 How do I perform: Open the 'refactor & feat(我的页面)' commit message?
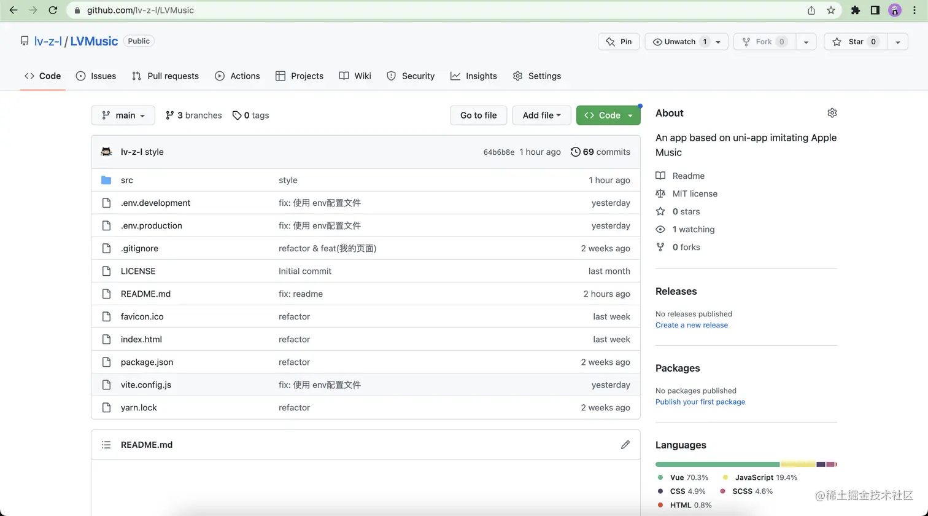pos(328,248)
